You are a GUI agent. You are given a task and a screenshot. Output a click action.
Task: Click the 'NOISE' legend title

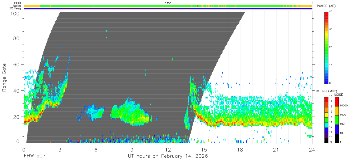click(338, 95)
